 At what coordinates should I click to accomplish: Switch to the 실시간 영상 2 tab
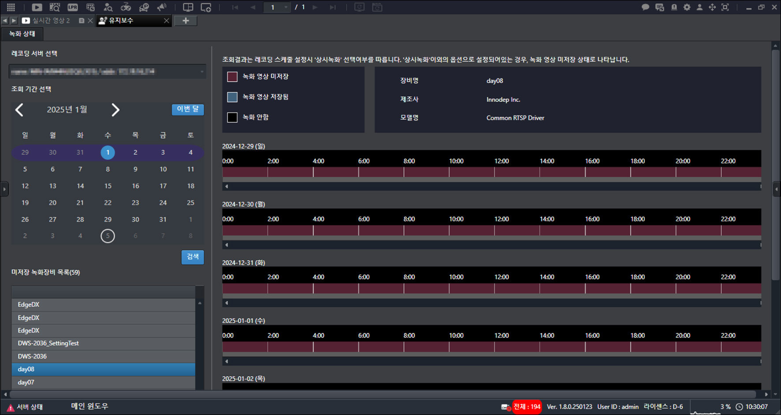(x=52, y=20)
